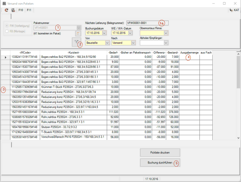Click the refresh icon in the toolbar
The image size is (241, 182).
click(x=7, y=10)
